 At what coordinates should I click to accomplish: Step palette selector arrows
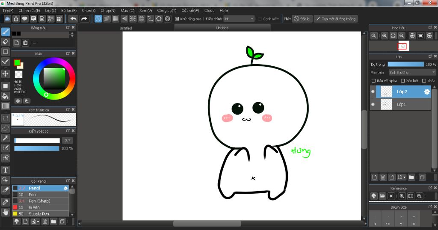point(72,34)
